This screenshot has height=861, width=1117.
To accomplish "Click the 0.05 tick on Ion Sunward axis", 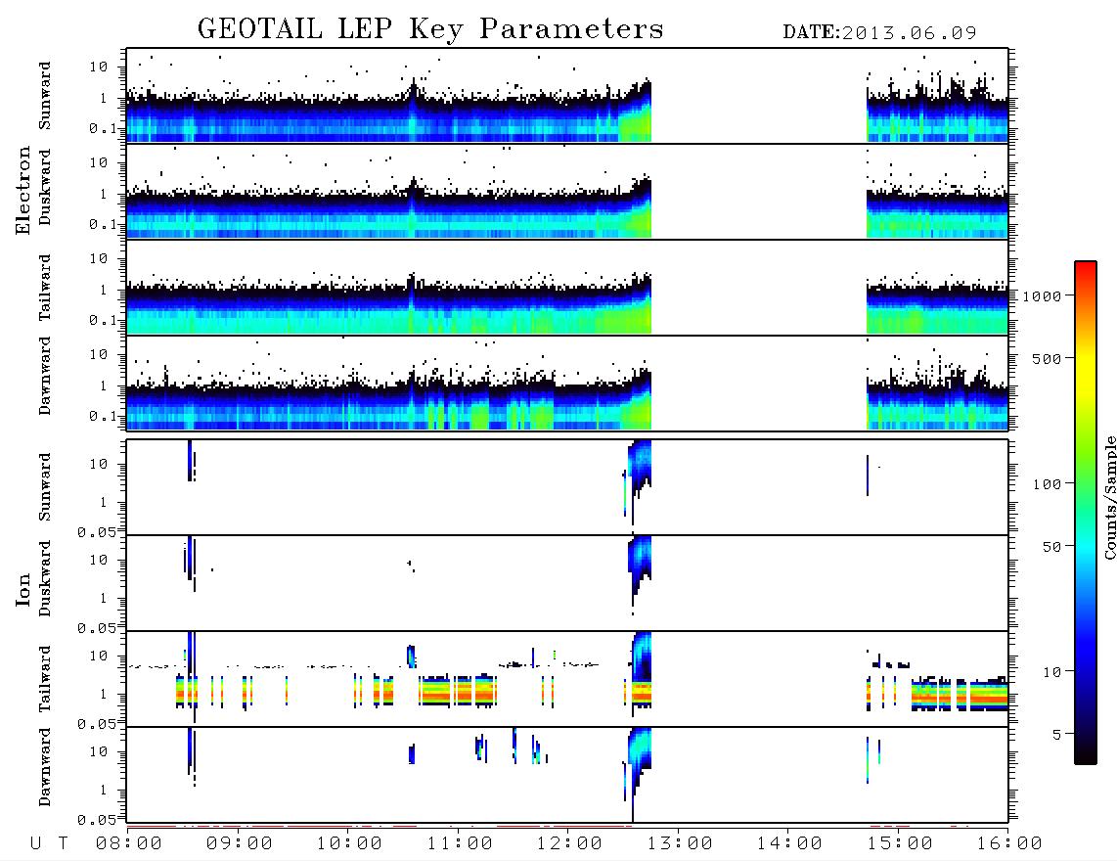I will (96, 531).
